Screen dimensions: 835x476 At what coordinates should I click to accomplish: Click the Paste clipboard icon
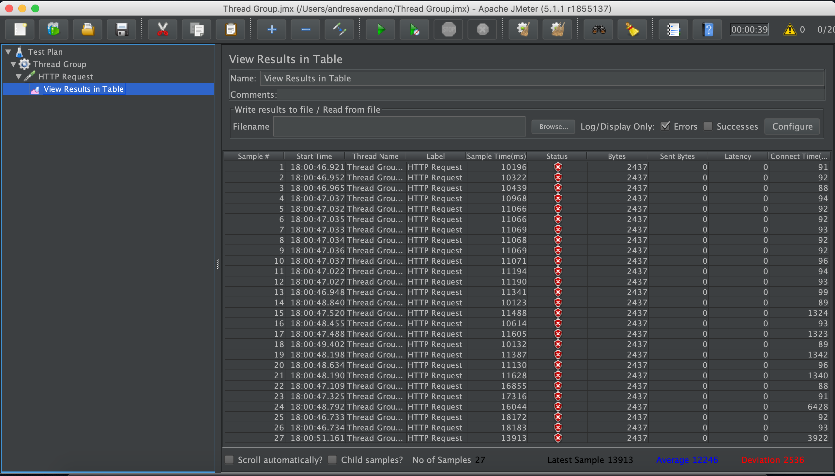click(x=231, y=29)
